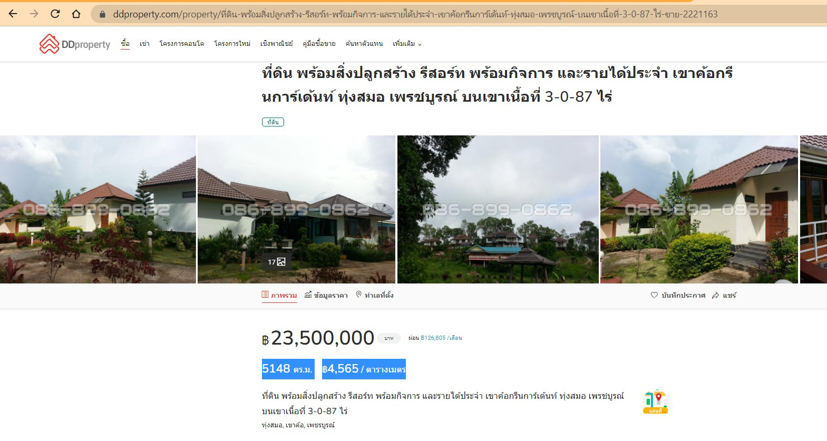Open the DDproperty logo homepage
The image size is (827, 441).
pyautogui.click(x=75, y=44)
